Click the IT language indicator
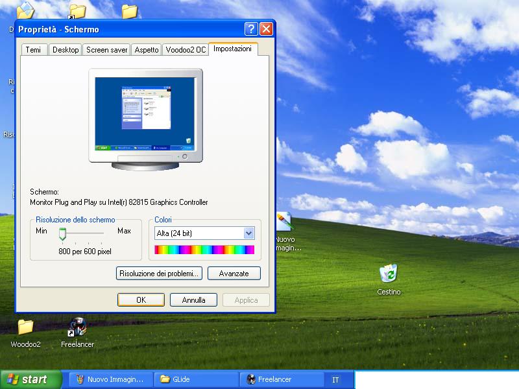519x389 pixels. pos(335,380)
